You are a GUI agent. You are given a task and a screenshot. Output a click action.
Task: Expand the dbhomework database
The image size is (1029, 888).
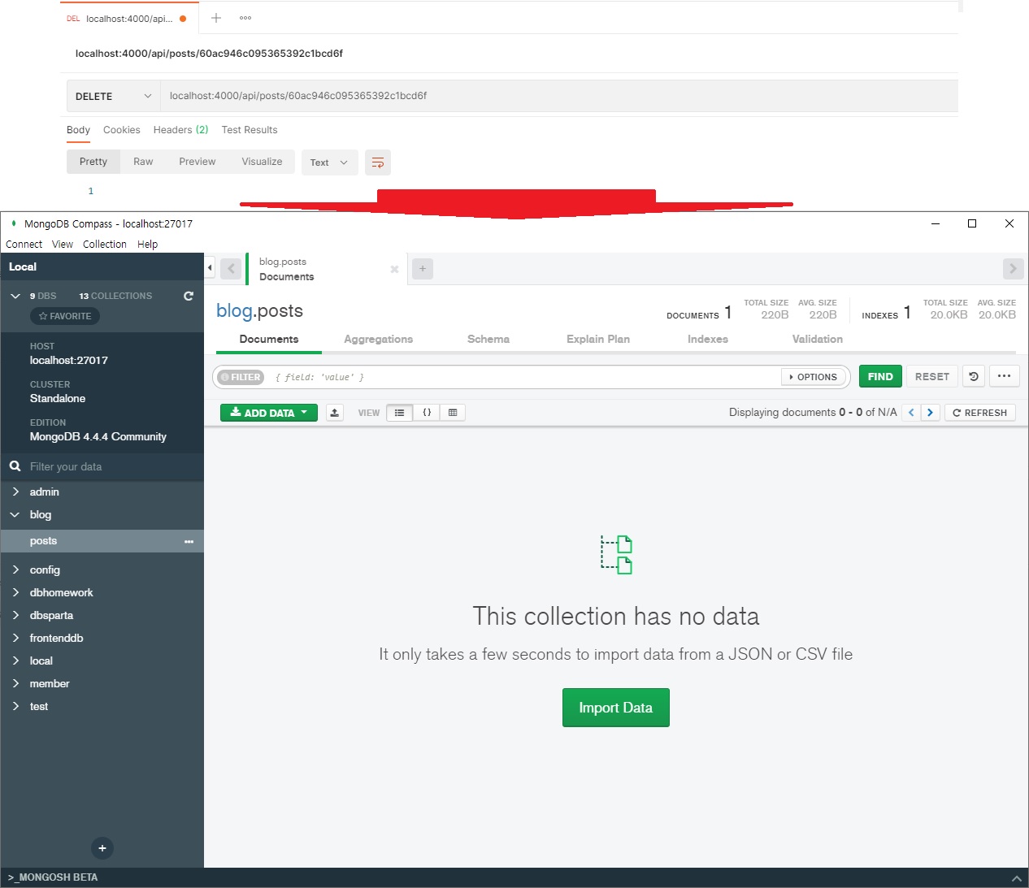pos(15,592)
